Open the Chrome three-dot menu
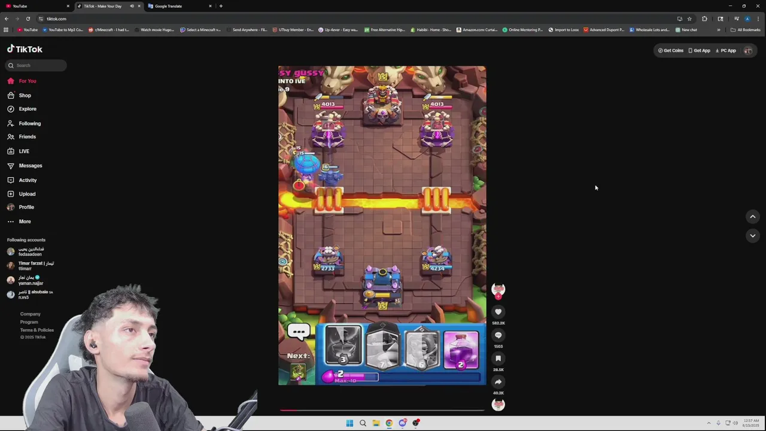The image size is (766, 431). point(758,19)
